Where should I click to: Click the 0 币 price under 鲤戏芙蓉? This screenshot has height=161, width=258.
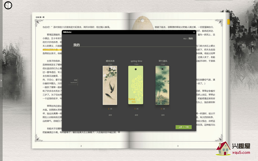tap(110, 109)
